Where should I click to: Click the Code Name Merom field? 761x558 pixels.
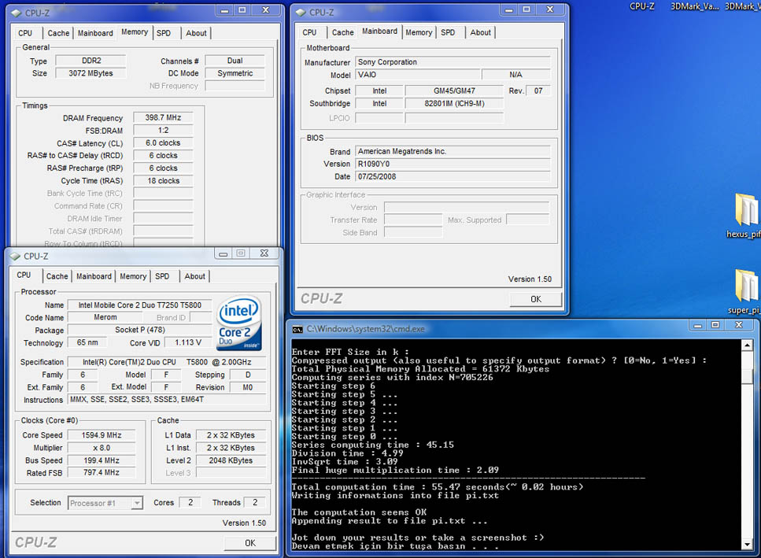(x=105, y=317)
